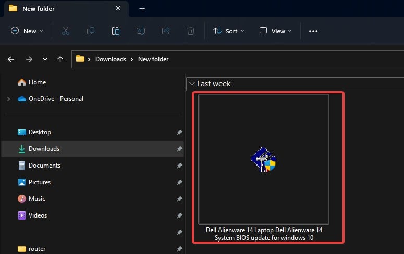Go up one folder level arrow
404x254 pixels.
click(60, 59)
